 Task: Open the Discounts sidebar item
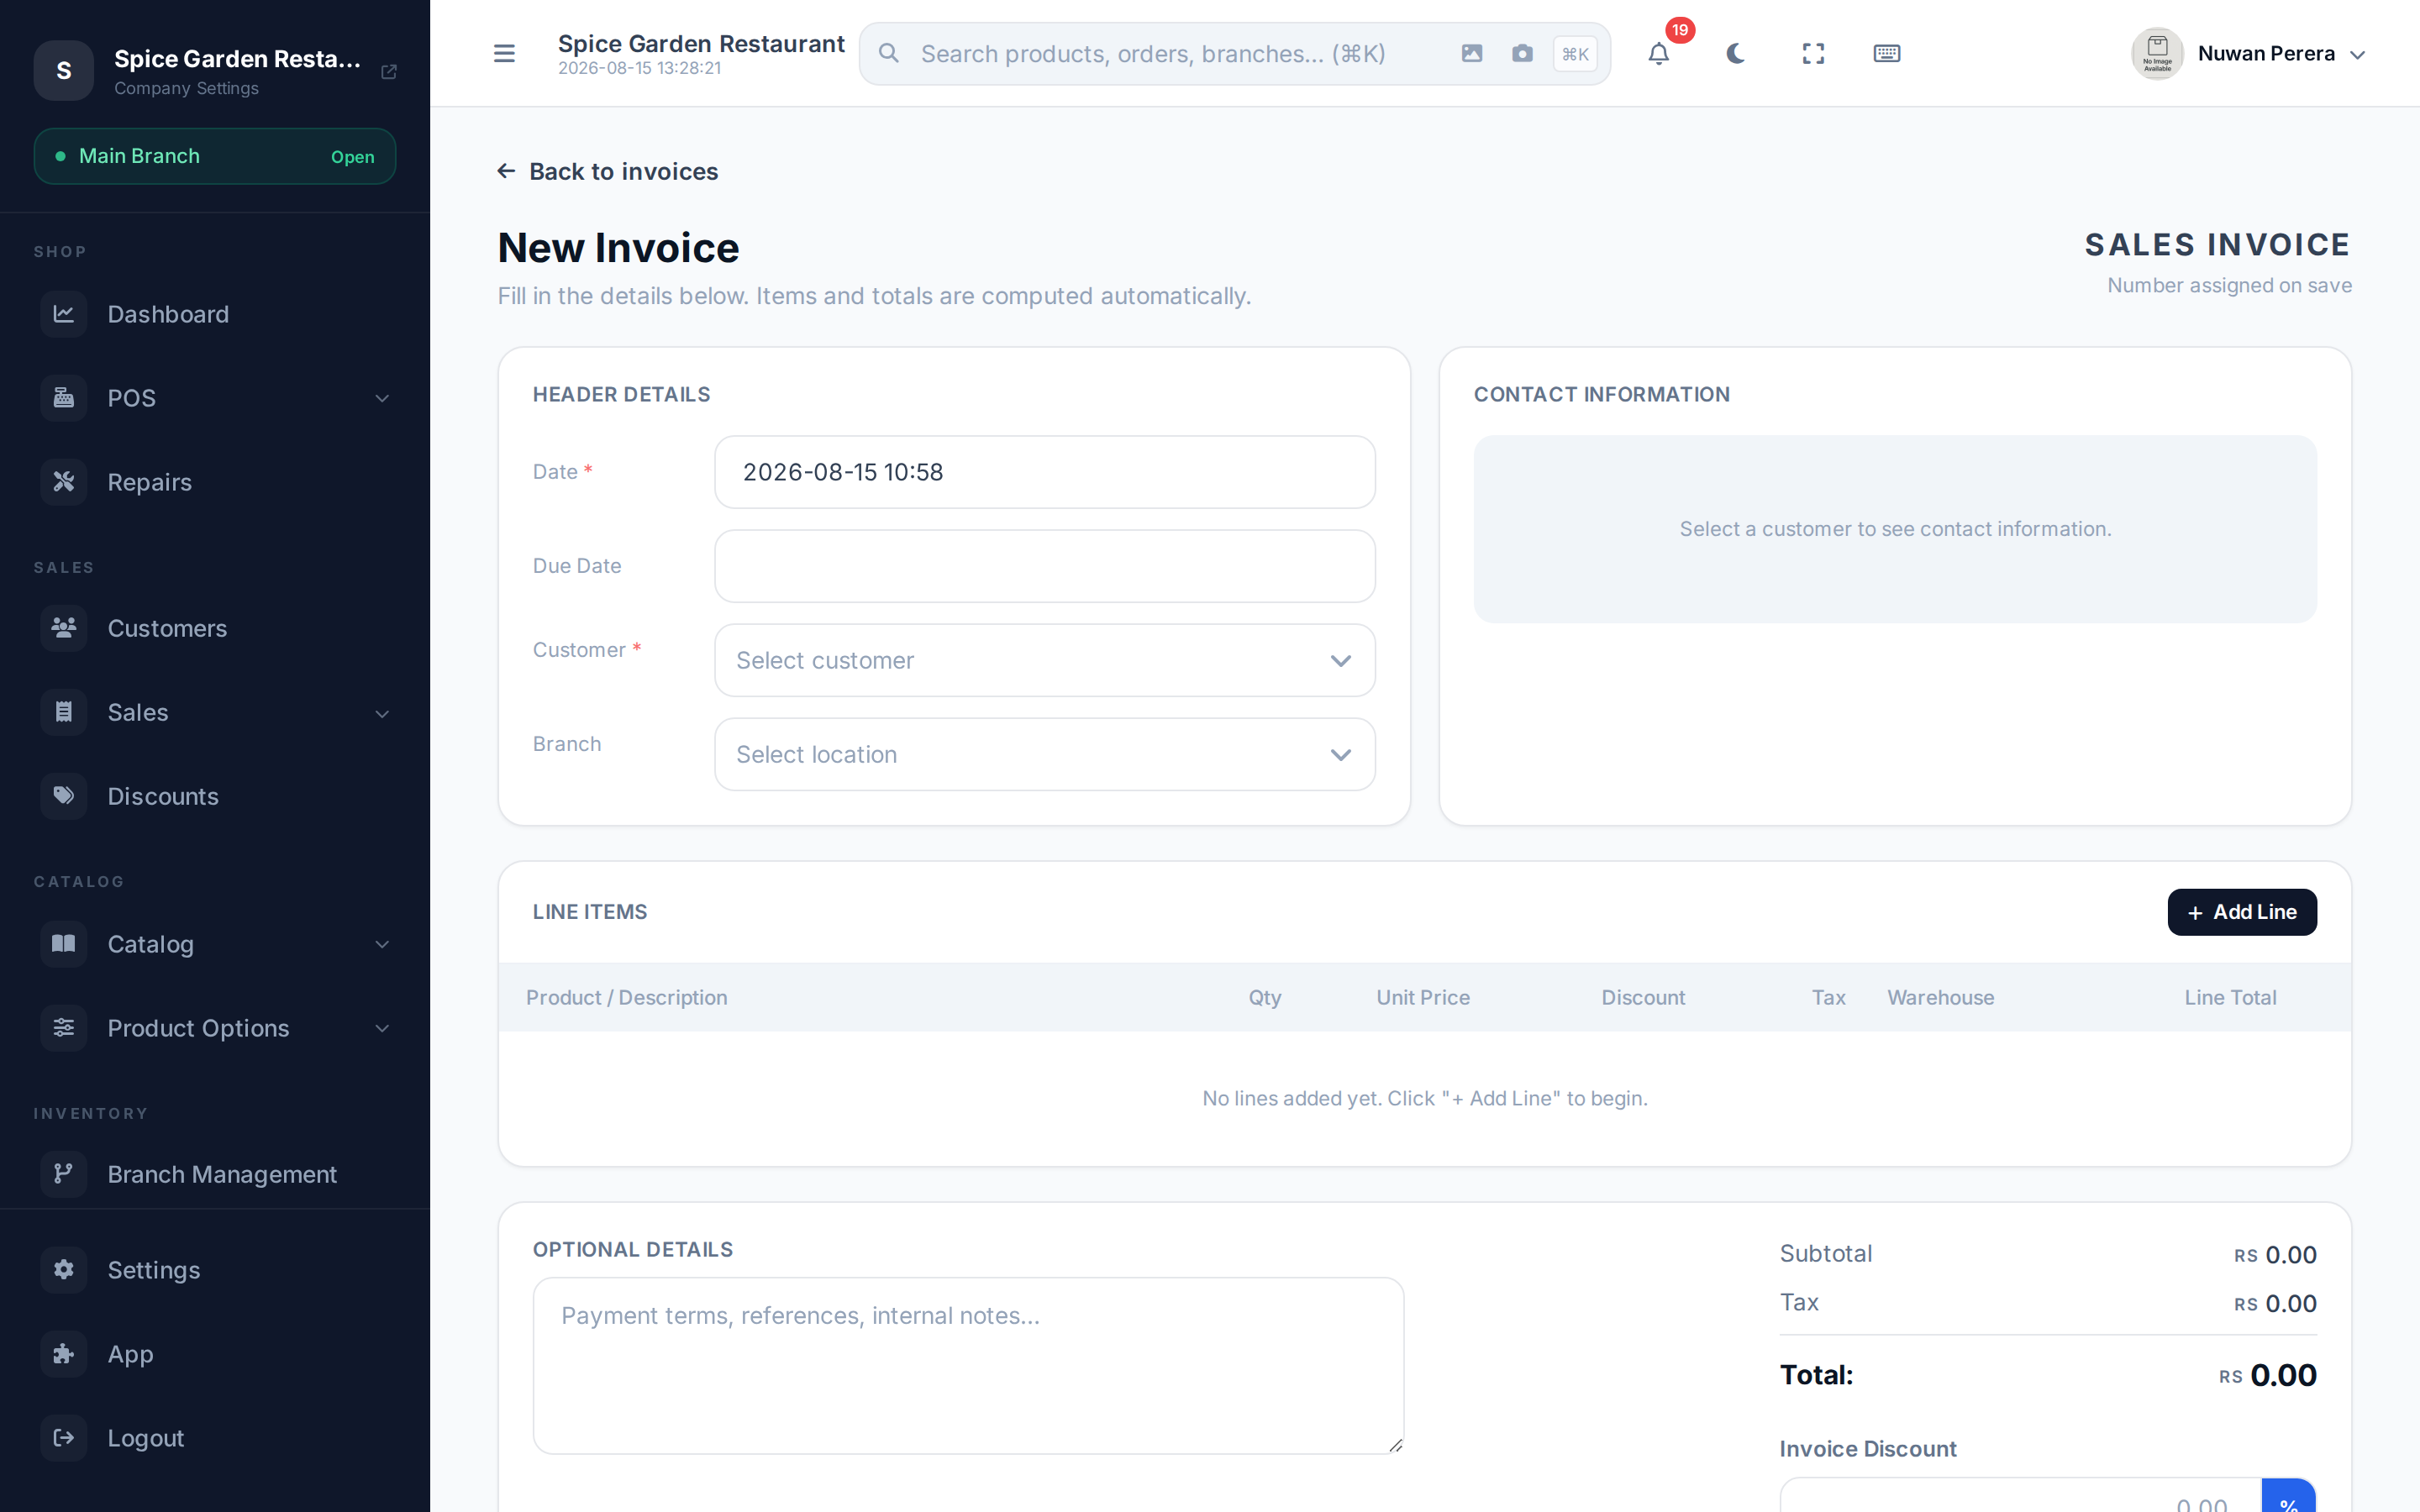click(x=215, y=796)
